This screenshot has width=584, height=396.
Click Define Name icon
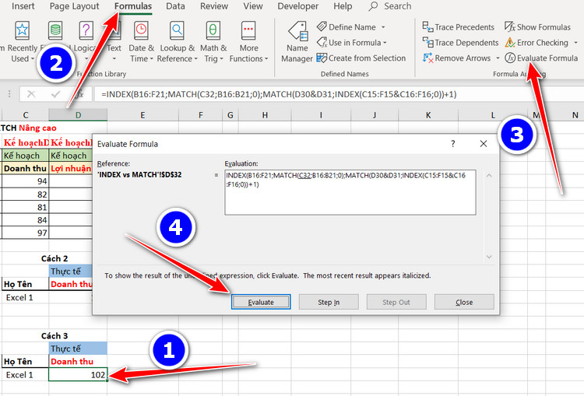point(322,26)
